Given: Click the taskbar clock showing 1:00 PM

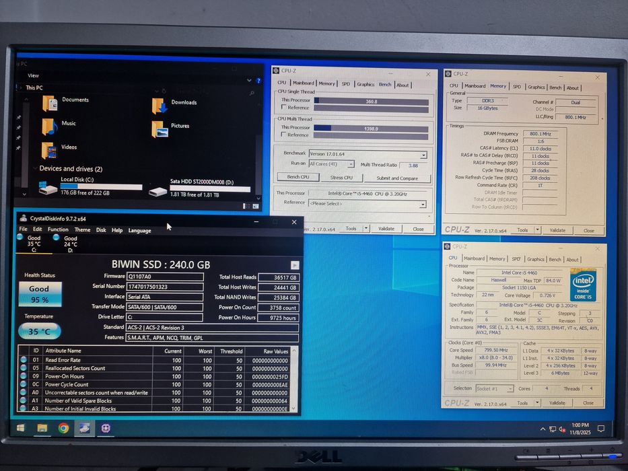Looking at the screenshot, I should point(580,429).
